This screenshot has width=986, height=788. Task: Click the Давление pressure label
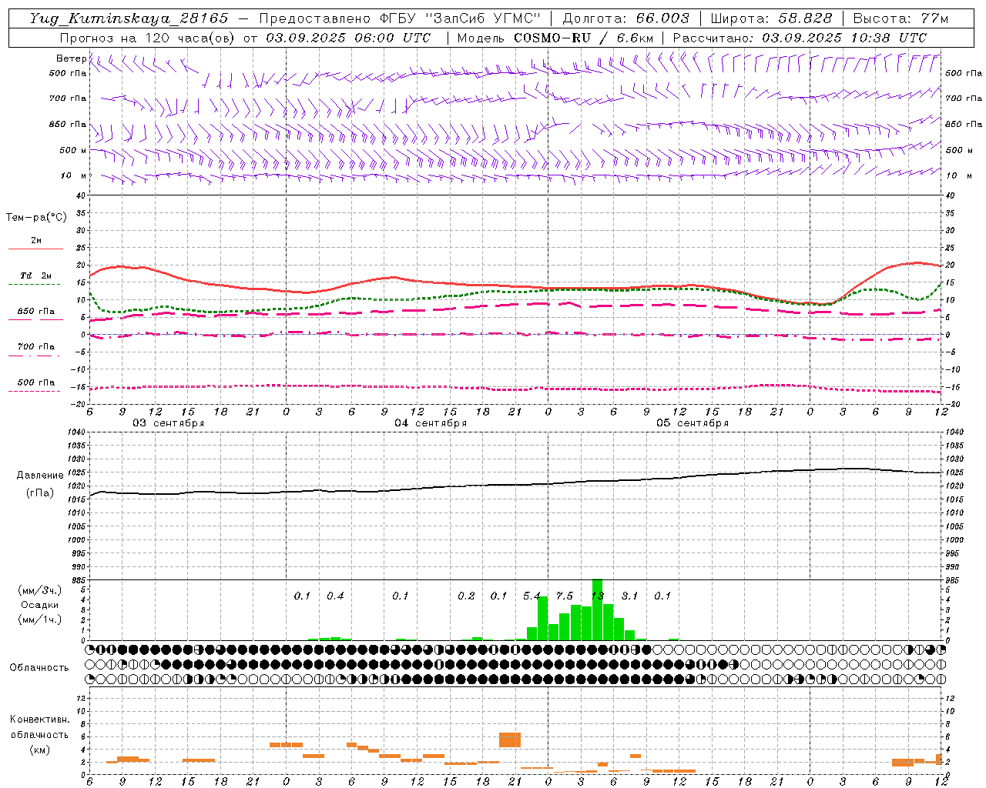click(x=40, y=476)
